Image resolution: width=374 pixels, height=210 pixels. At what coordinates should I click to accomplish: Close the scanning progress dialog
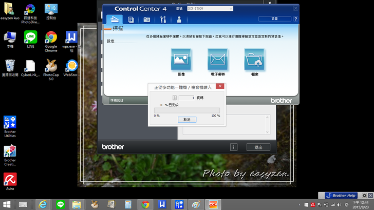tap(220, 86)
